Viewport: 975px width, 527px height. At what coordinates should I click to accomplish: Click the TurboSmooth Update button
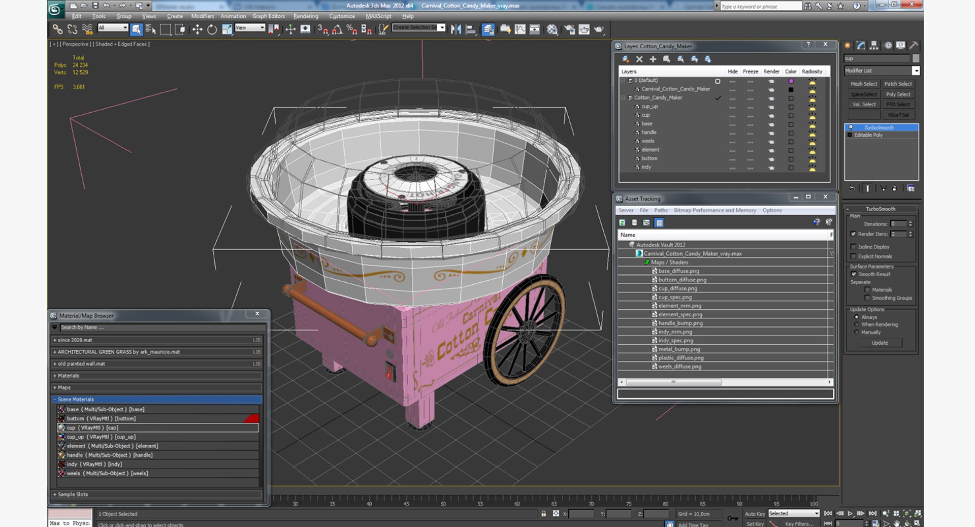pos(880,343)
